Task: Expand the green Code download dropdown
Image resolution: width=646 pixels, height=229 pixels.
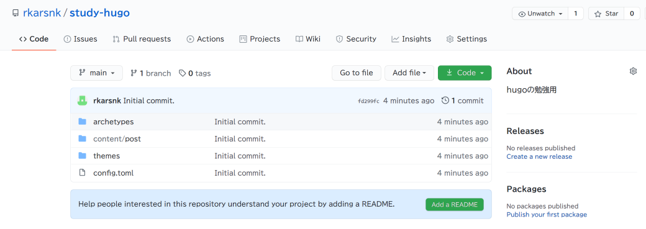Action: click(x=465, y=73)
